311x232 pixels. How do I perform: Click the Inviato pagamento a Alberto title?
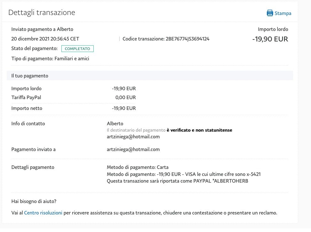[42, 29]
